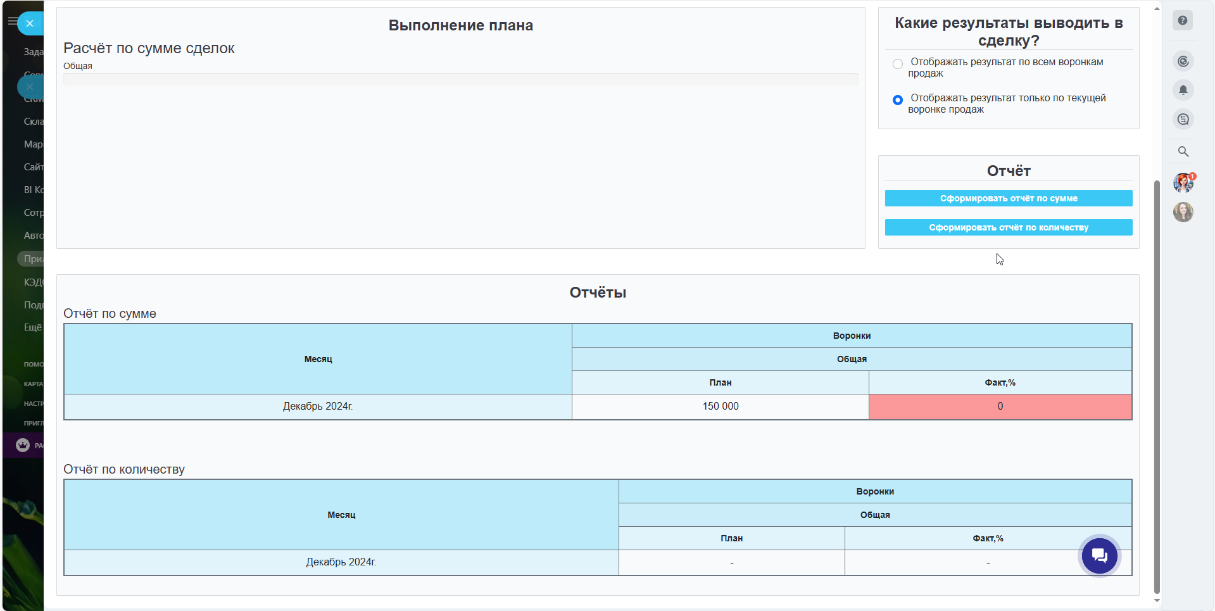Open the notifications bell
The height and width of the screenshot is (611, 1215).
[x=1183, y=90]
